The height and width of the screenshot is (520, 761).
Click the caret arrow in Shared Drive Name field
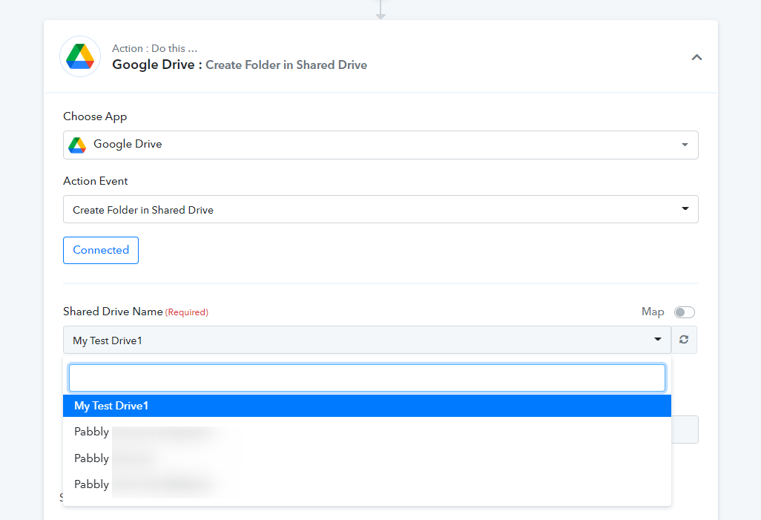point(658,340)
